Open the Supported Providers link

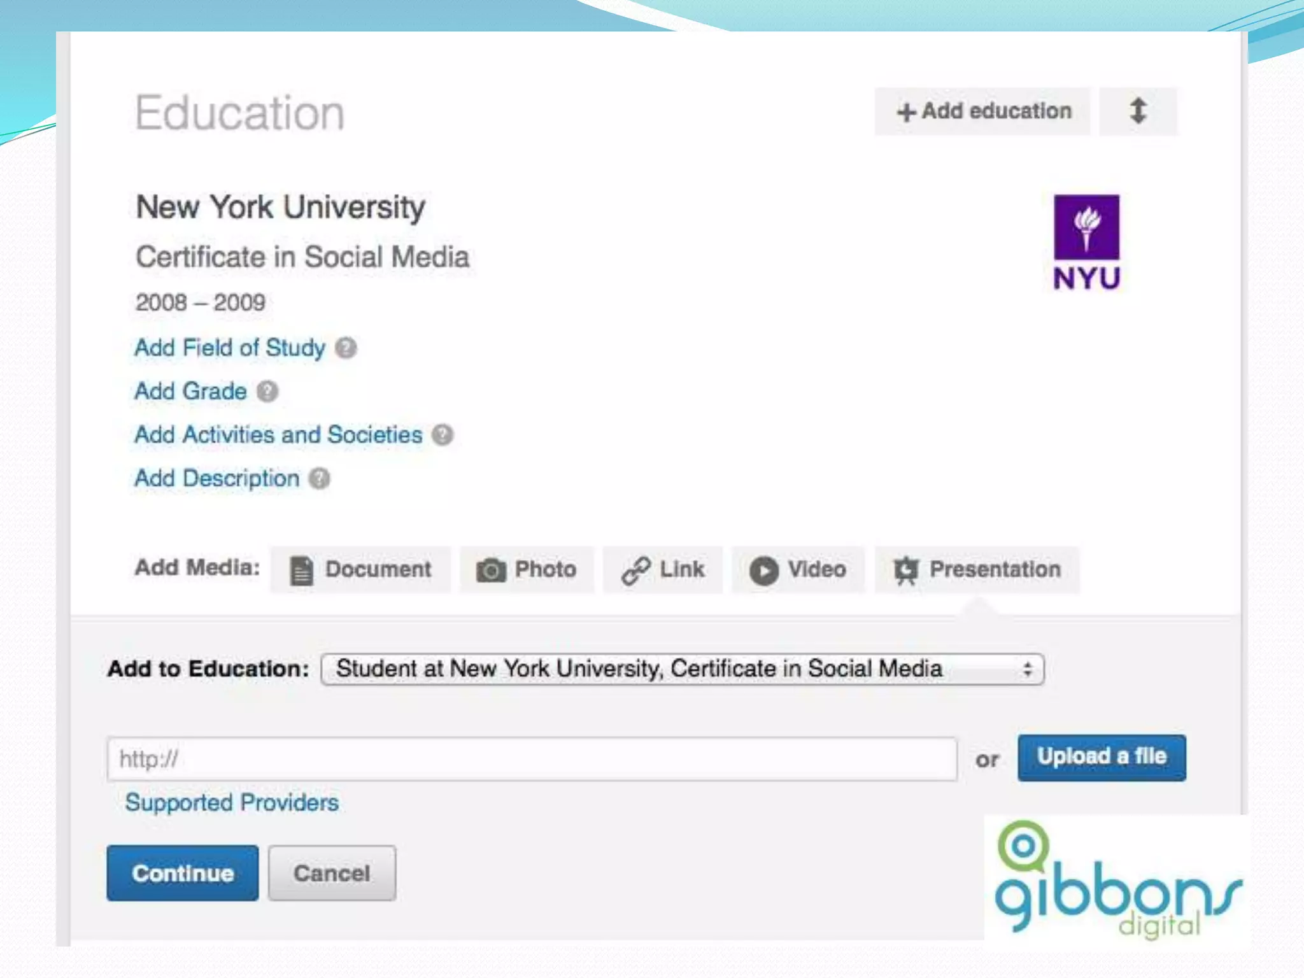point(232,803)
